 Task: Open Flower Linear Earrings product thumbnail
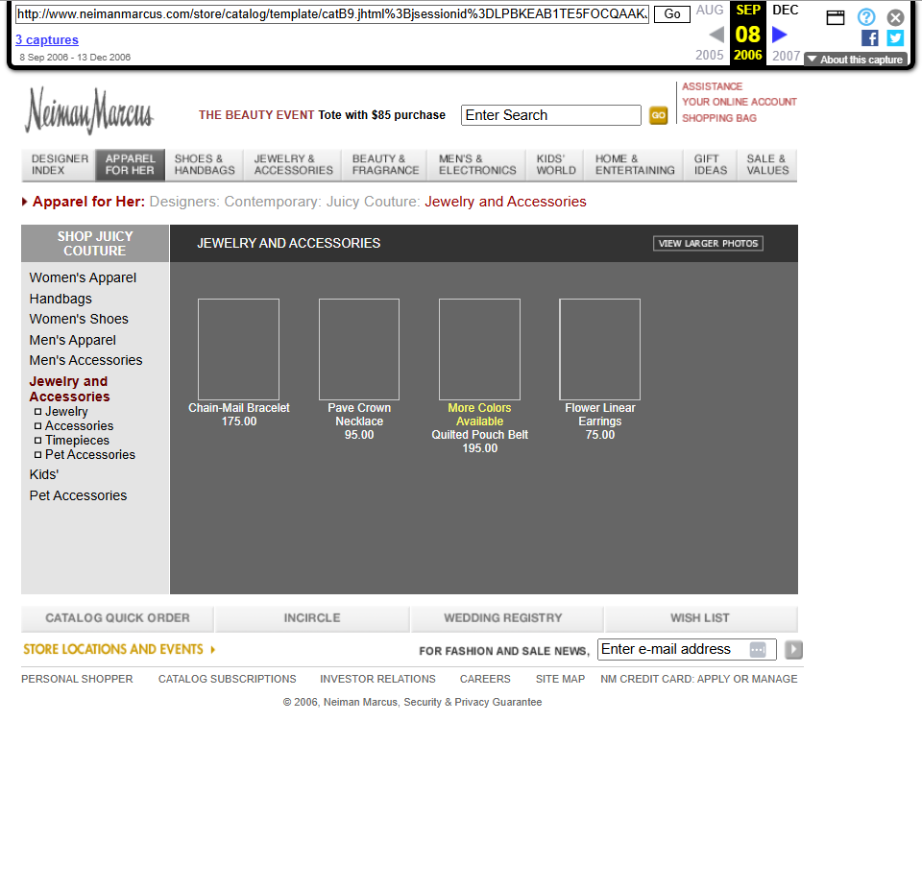click(x=599, y=349)
